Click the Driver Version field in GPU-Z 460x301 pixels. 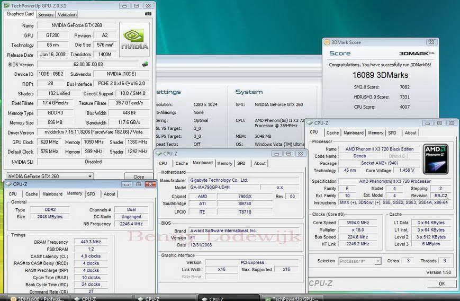[93, 132]
